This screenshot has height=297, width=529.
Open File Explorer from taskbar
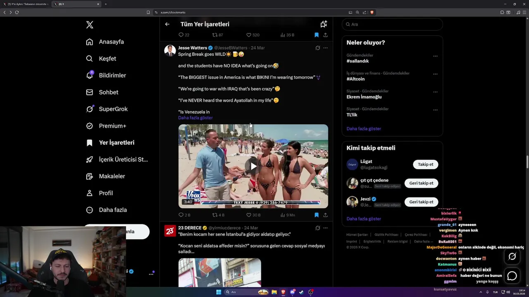tap(274, 292)
